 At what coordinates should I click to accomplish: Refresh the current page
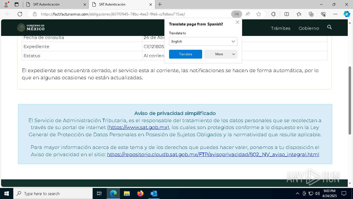[20, 14]
